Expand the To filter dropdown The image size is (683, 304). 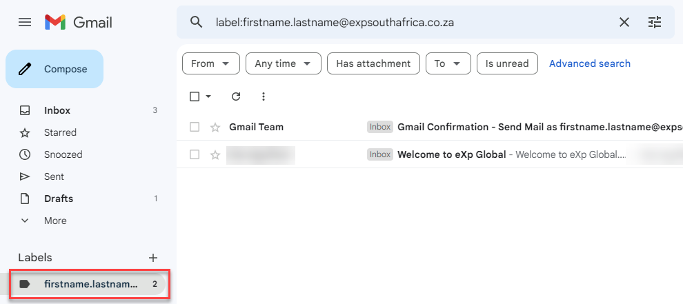[x=448, y=63]
